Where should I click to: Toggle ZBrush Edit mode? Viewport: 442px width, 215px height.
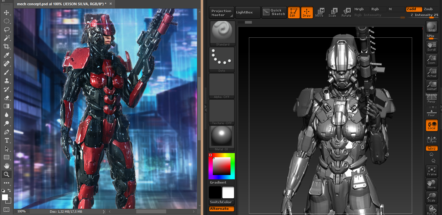[294, 12]
